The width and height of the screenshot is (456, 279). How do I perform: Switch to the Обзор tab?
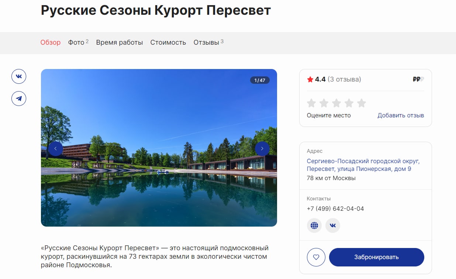click(51, 42)
